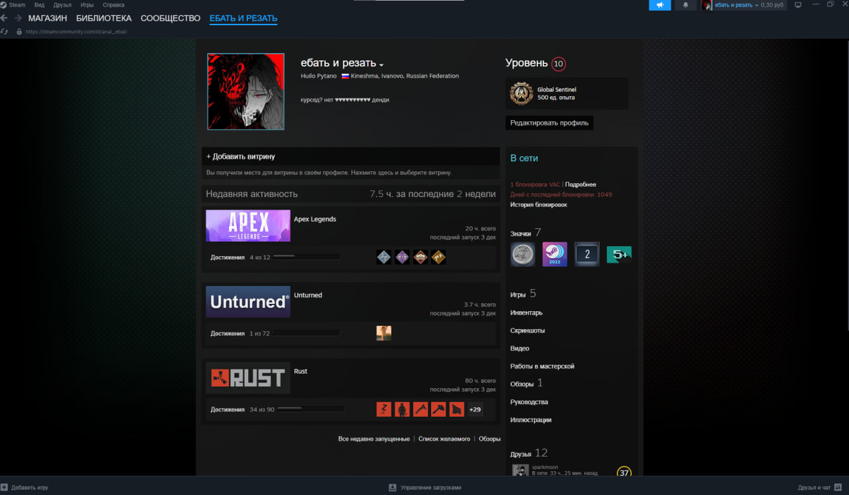Click the back navigation arrow
The image size is (849, 495).
5,18
